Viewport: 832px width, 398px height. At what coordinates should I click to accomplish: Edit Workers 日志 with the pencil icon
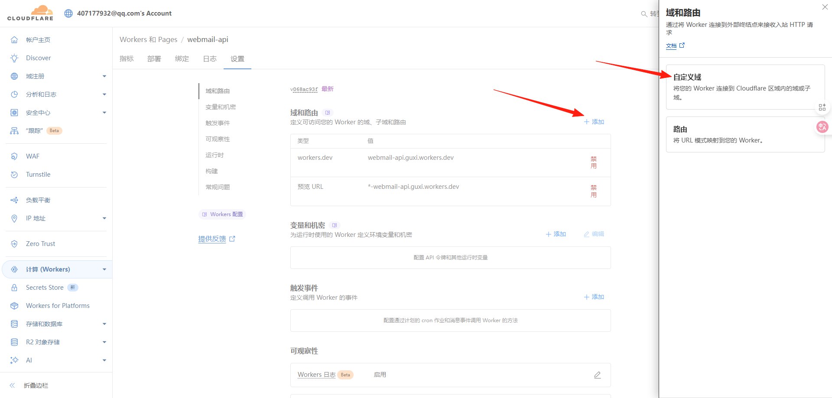click(x=598, y=375)
